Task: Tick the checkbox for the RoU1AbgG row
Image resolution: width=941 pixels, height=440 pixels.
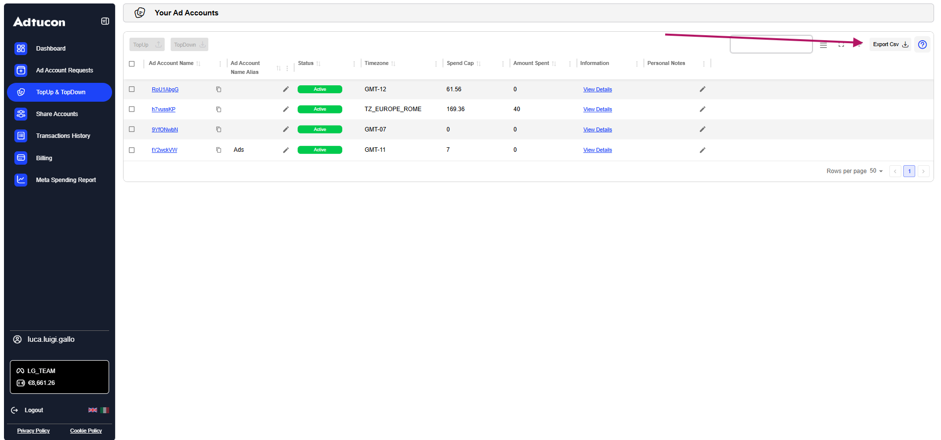Action: 132,89
